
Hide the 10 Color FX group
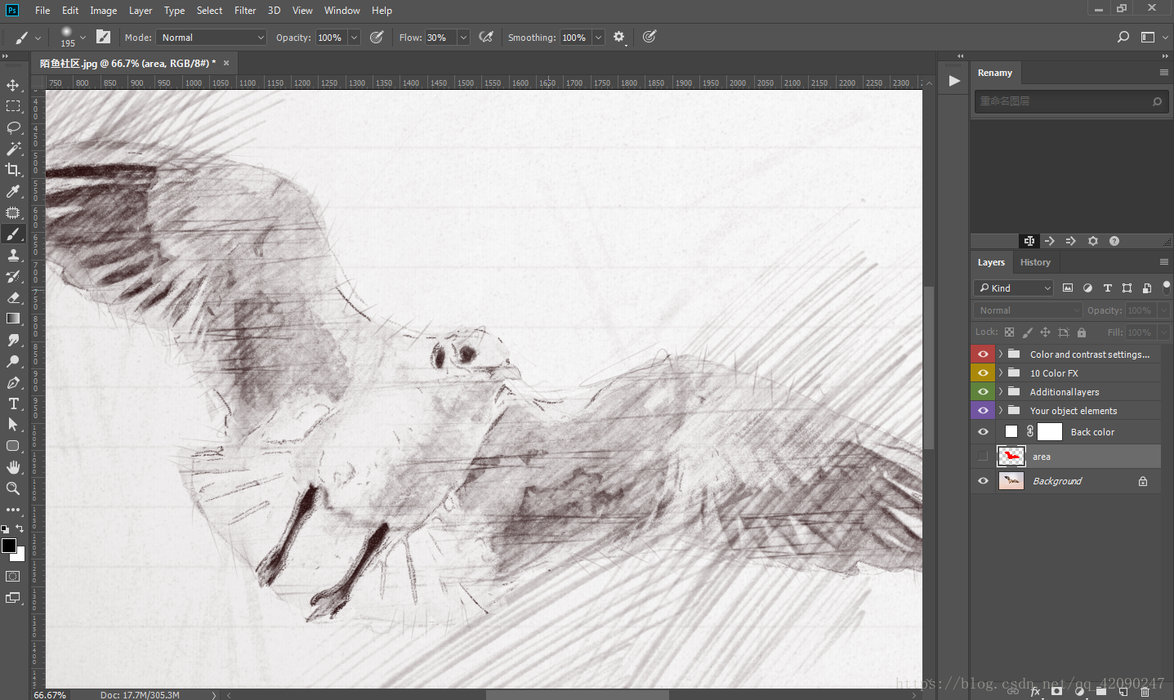[983, 372]
